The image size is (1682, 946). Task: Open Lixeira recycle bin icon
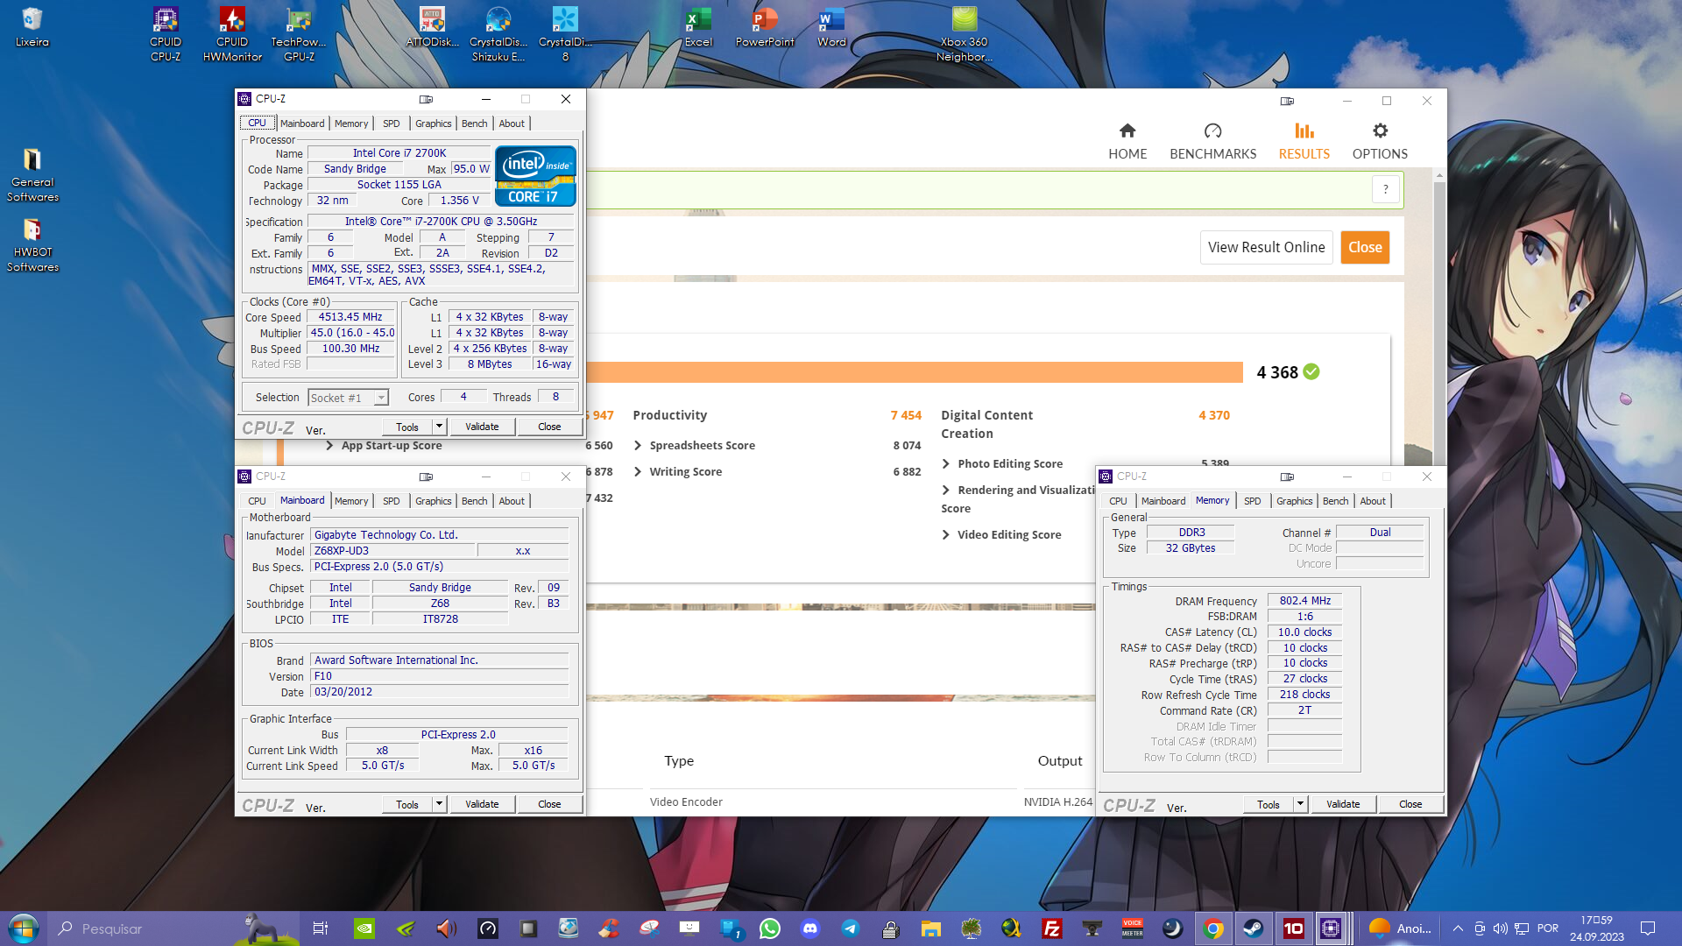tap(32, 28)
